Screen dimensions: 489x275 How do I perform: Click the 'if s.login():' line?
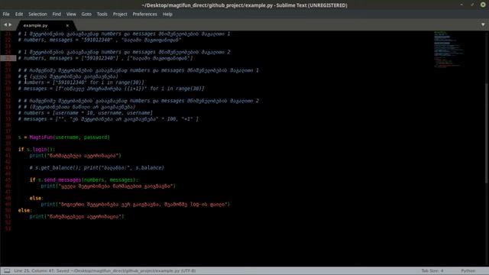[x=37, y=150]
